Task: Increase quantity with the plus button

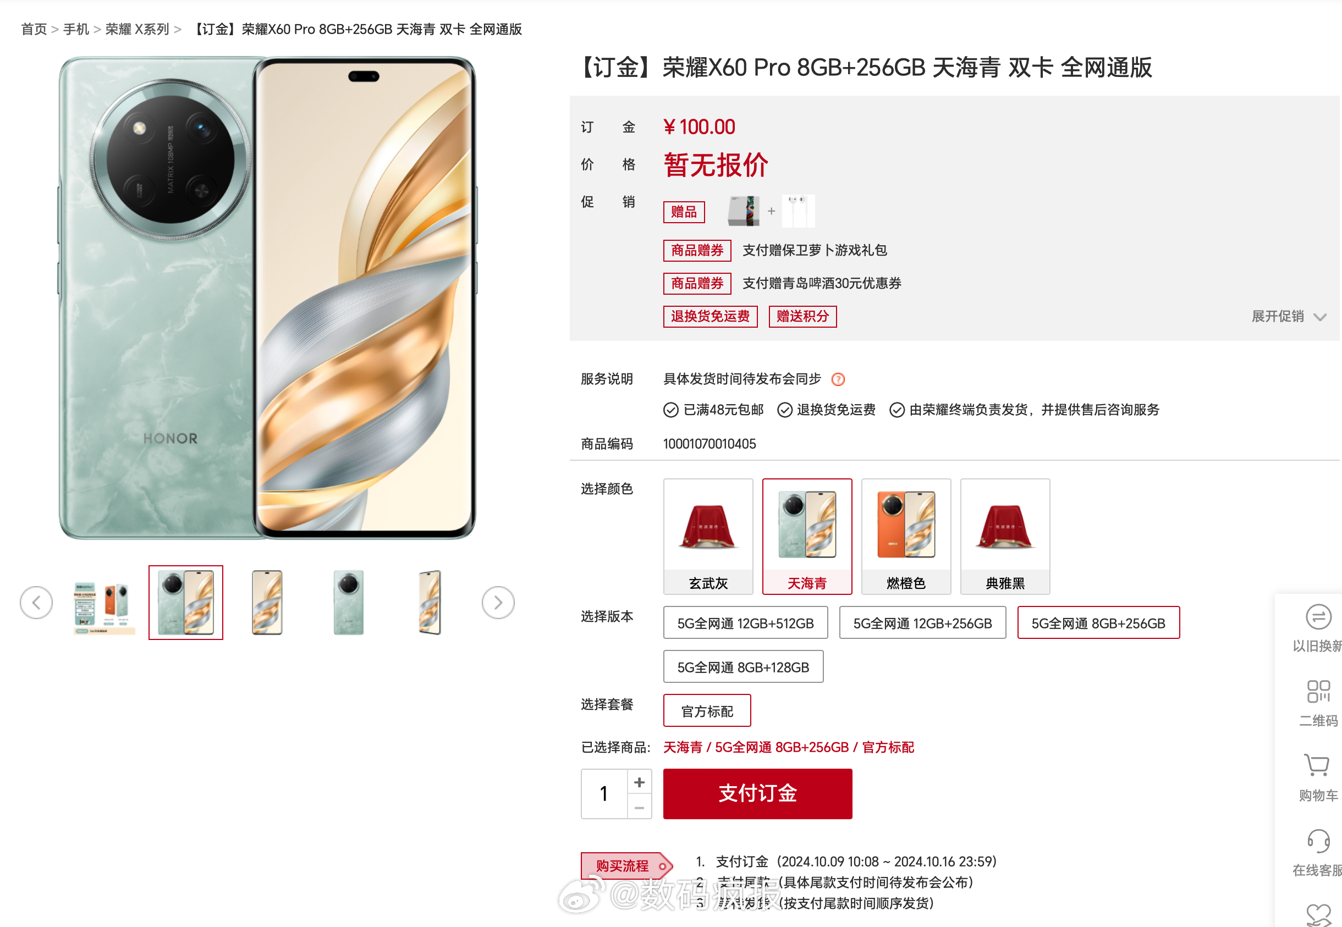Action: [639, 782]
